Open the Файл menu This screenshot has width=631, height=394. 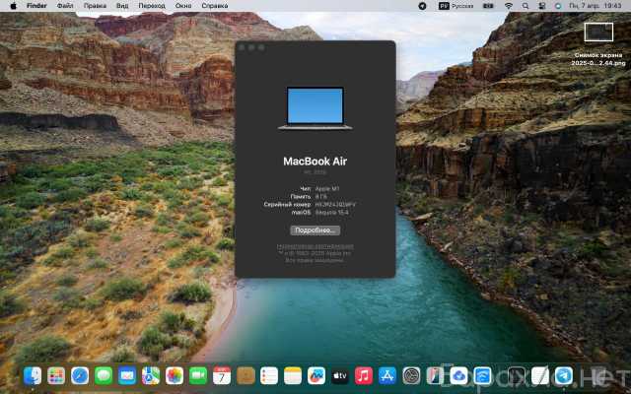pos(65,6)
